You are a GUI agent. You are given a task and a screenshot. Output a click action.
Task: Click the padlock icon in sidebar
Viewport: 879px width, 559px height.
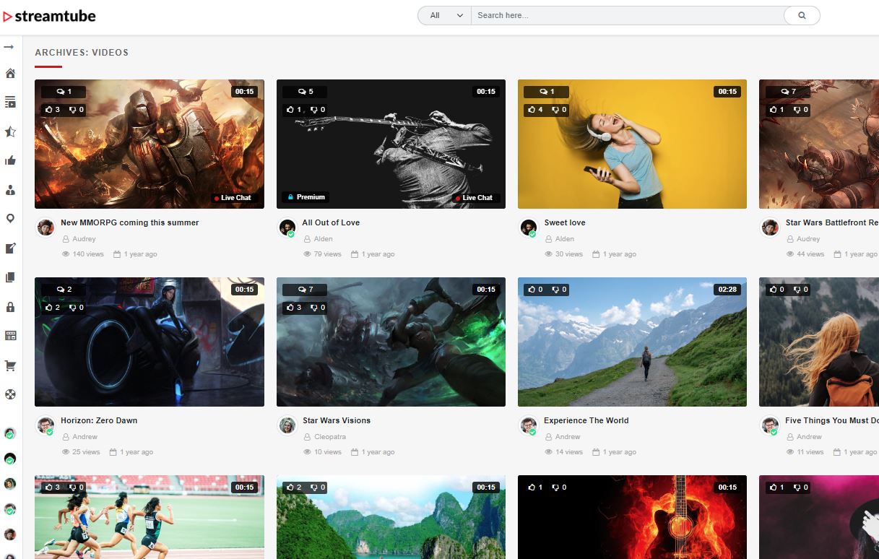click(x=10, y=307)
